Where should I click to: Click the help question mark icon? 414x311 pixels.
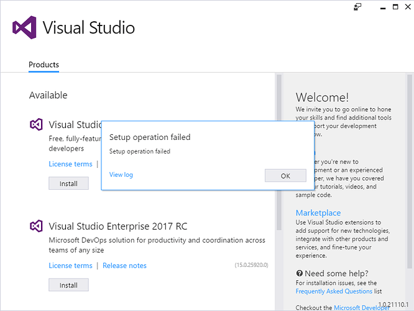(x=299, y=273)
